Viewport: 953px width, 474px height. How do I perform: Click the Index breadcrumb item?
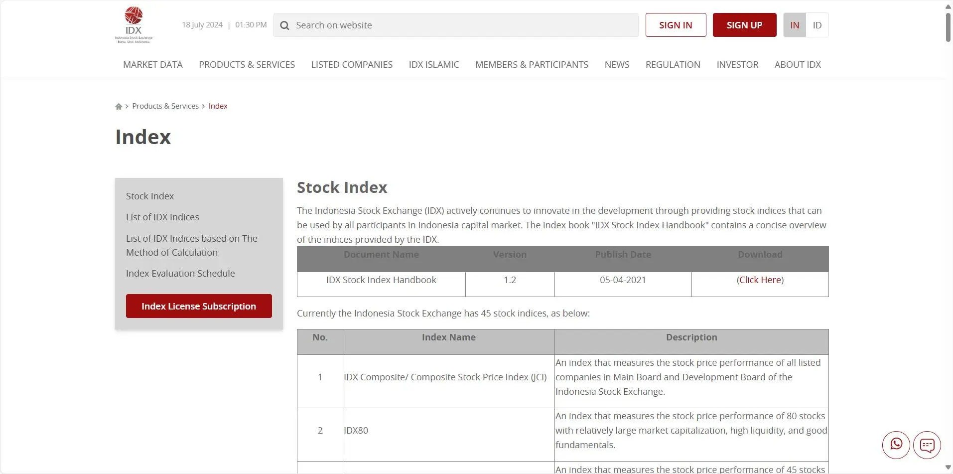(218, 106)
